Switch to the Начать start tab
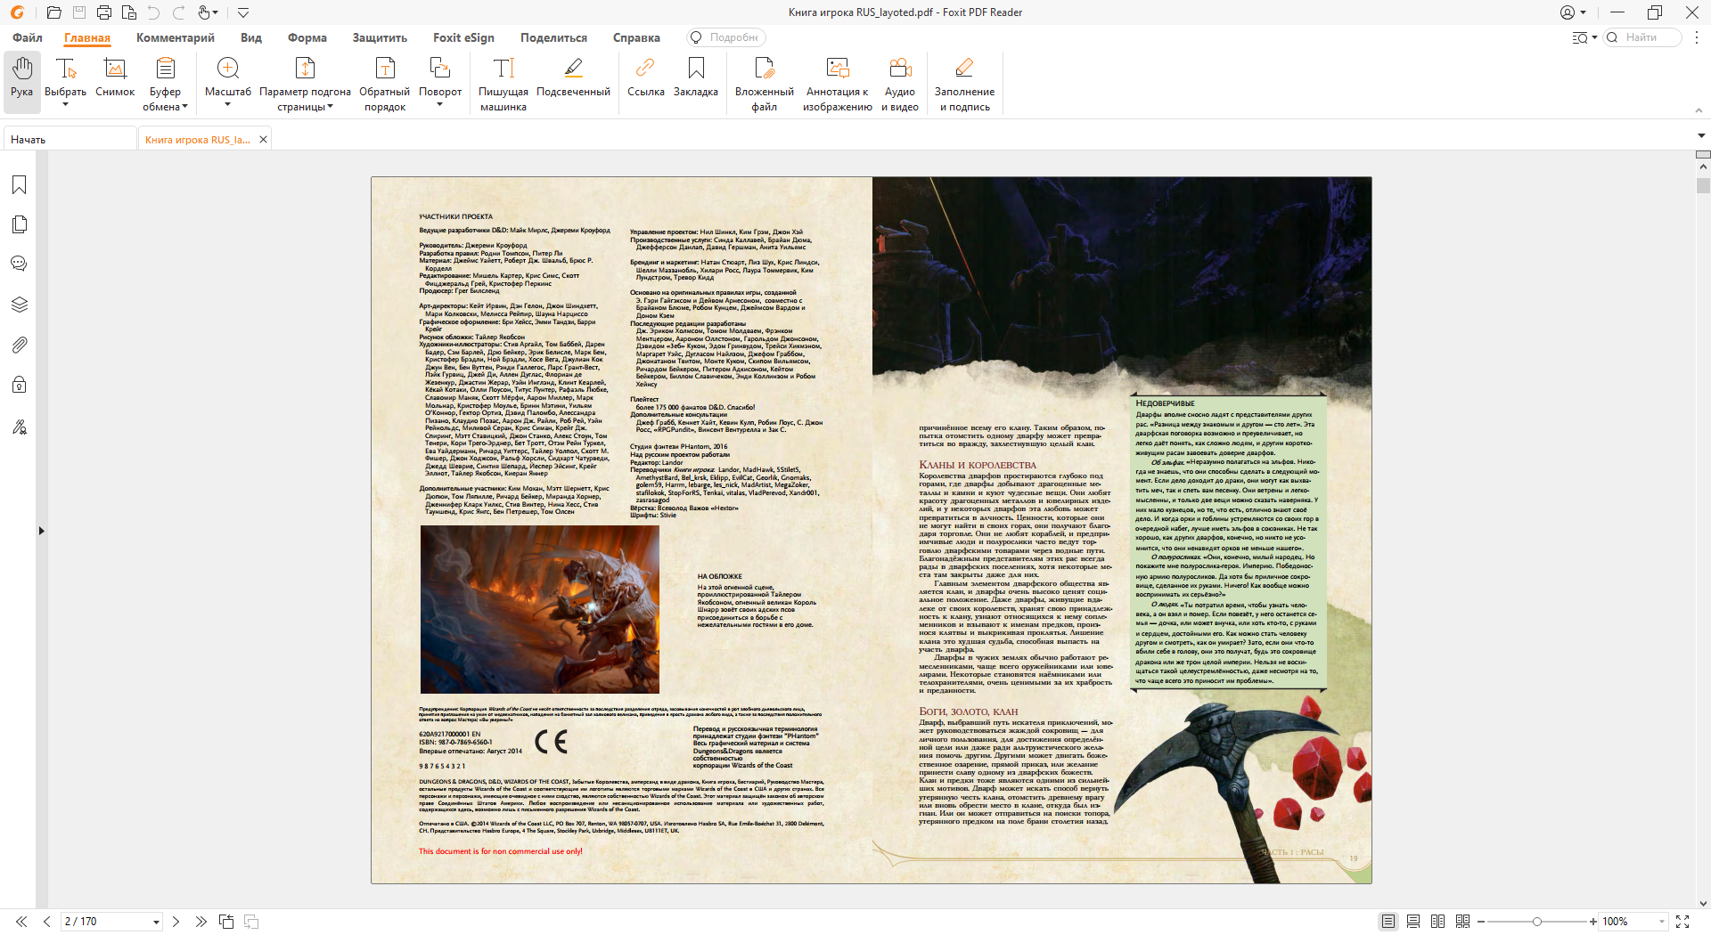This screenshot has height=935, width=1711. pyautogui.click(x=70, y=139)
